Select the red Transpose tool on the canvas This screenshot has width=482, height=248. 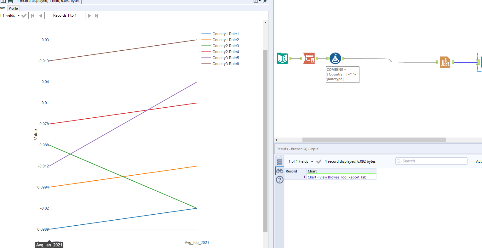(309, 58)
